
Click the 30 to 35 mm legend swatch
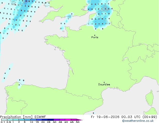point(56,120)
